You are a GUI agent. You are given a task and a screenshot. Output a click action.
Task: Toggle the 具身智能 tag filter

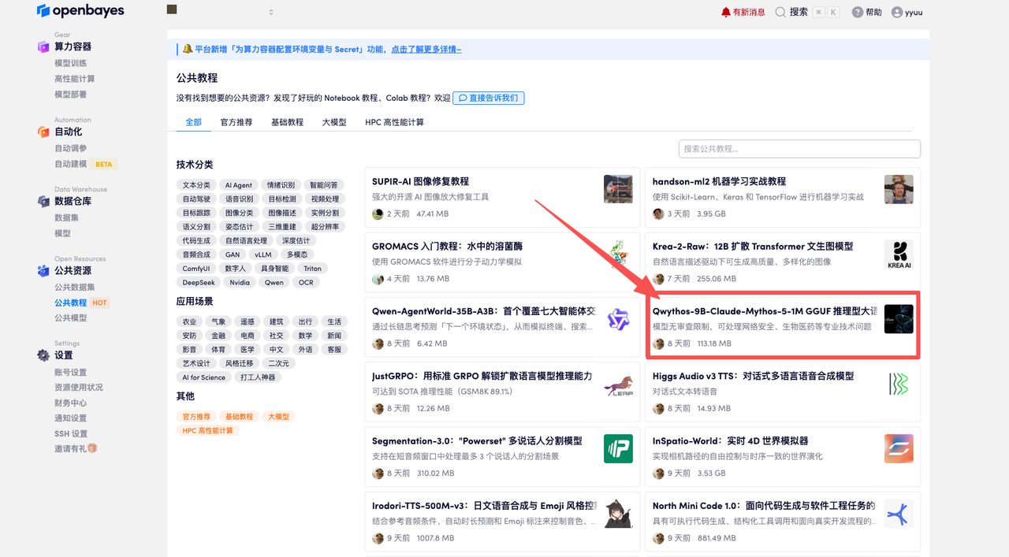click(275, 269)
